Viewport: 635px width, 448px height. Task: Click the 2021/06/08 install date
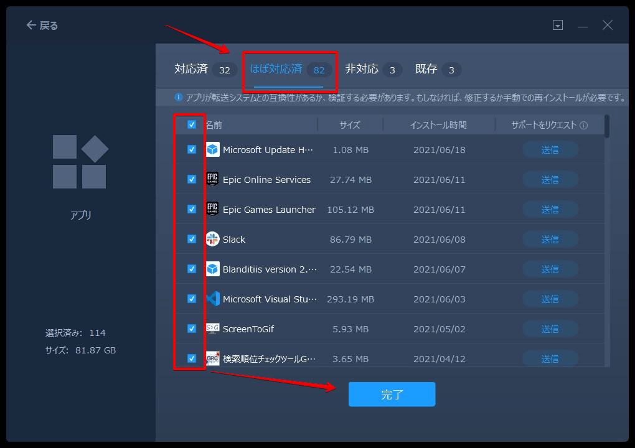click(x=439, y=240)
